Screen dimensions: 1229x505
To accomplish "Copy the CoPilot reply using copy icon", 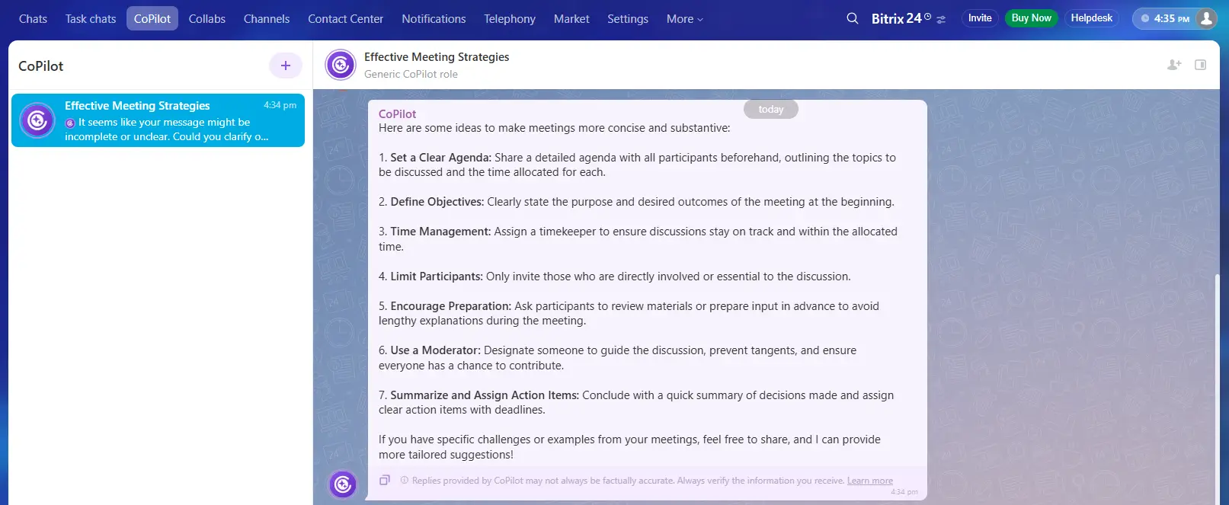I will tap(385, 480).
